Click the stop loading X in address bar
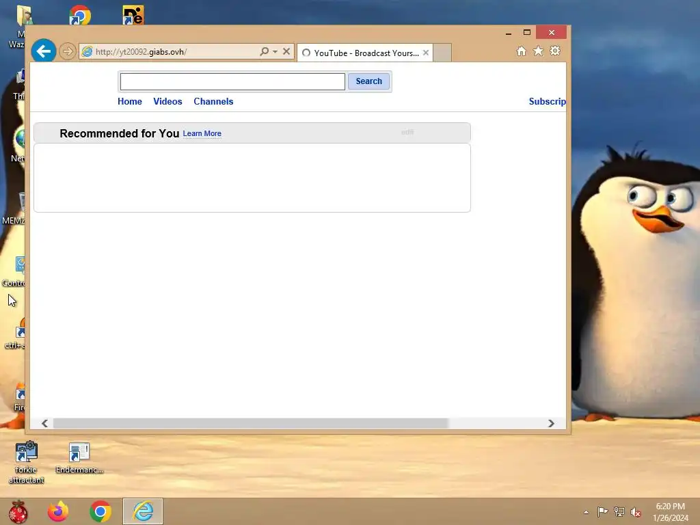 [x=286, y=51]
